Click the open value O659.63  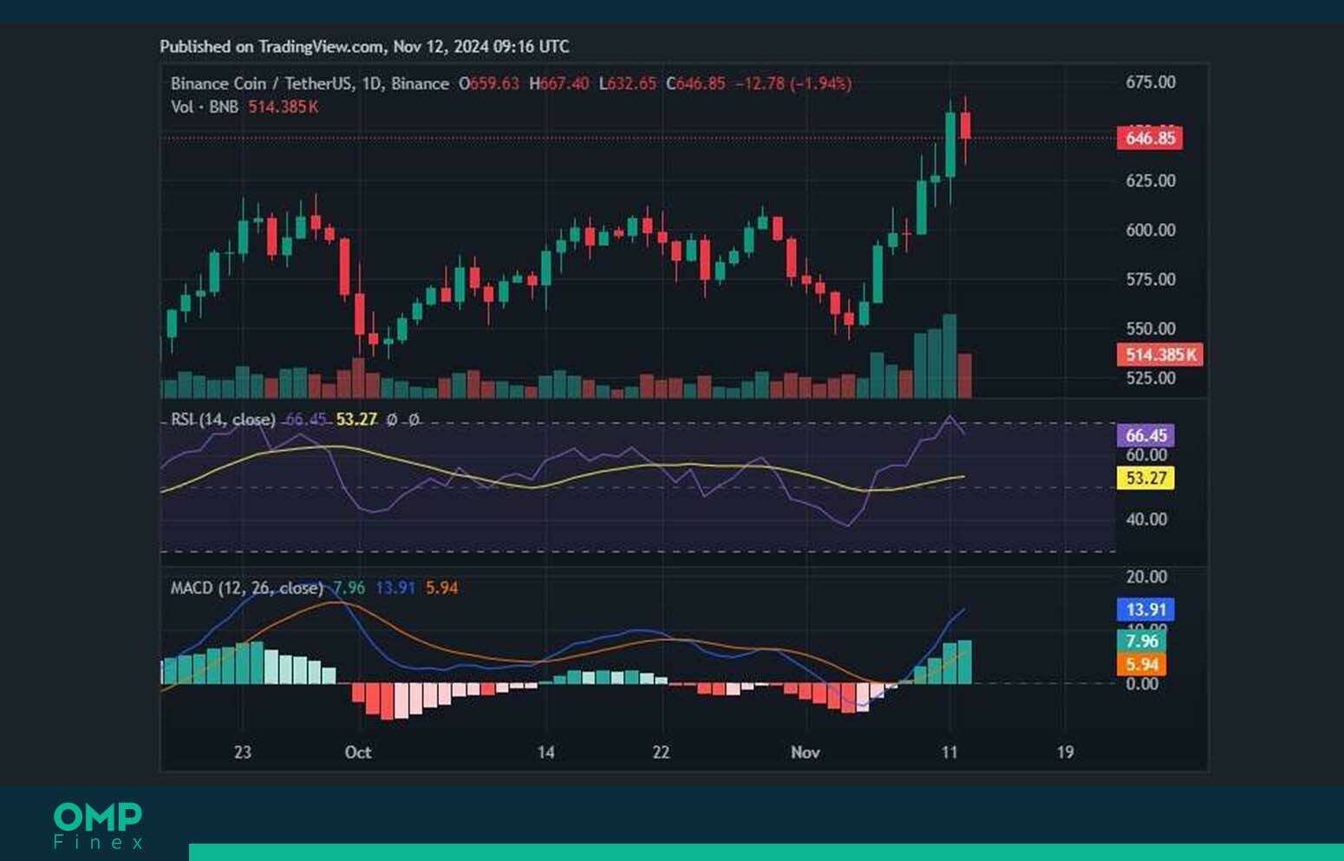[x=489, y=84]
